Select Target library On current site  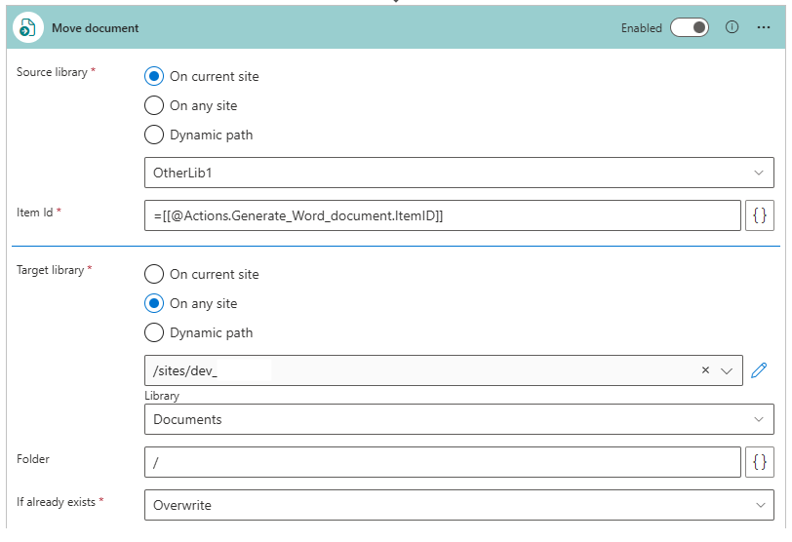tap(154, 274)
